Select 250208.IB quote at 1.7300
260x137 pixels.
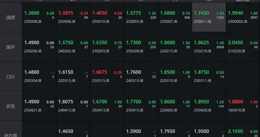[x=141, y=47]
